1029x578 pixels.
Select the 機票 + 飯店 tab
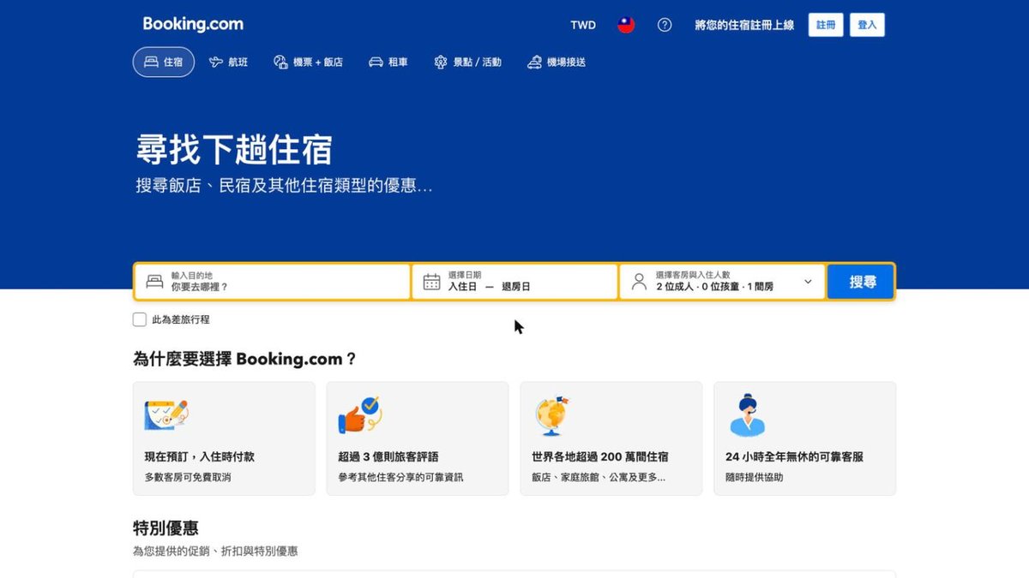(308, 62)
